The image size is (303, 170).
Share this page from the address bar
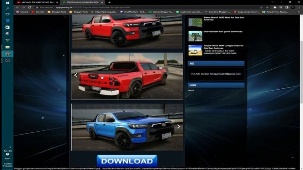[261, 8]
